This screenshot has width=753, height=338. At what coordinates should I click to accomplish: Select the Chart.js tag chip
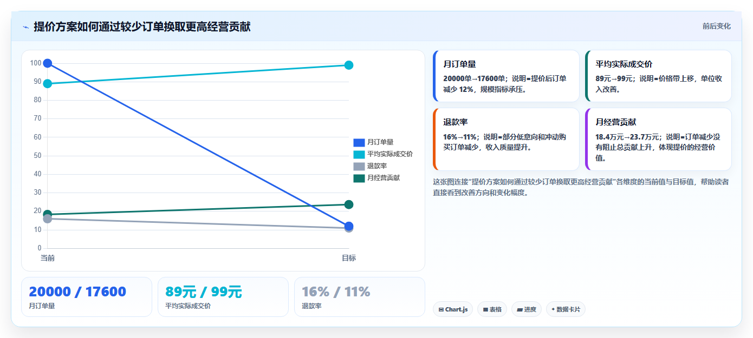click(x=453, y=309)
